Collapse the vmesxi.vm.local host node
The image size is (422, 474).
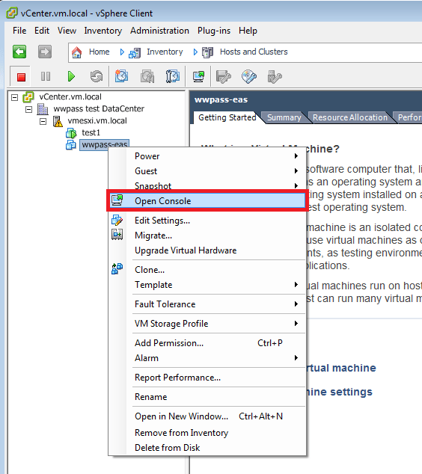pyautogui.click(x=43, y=122)
